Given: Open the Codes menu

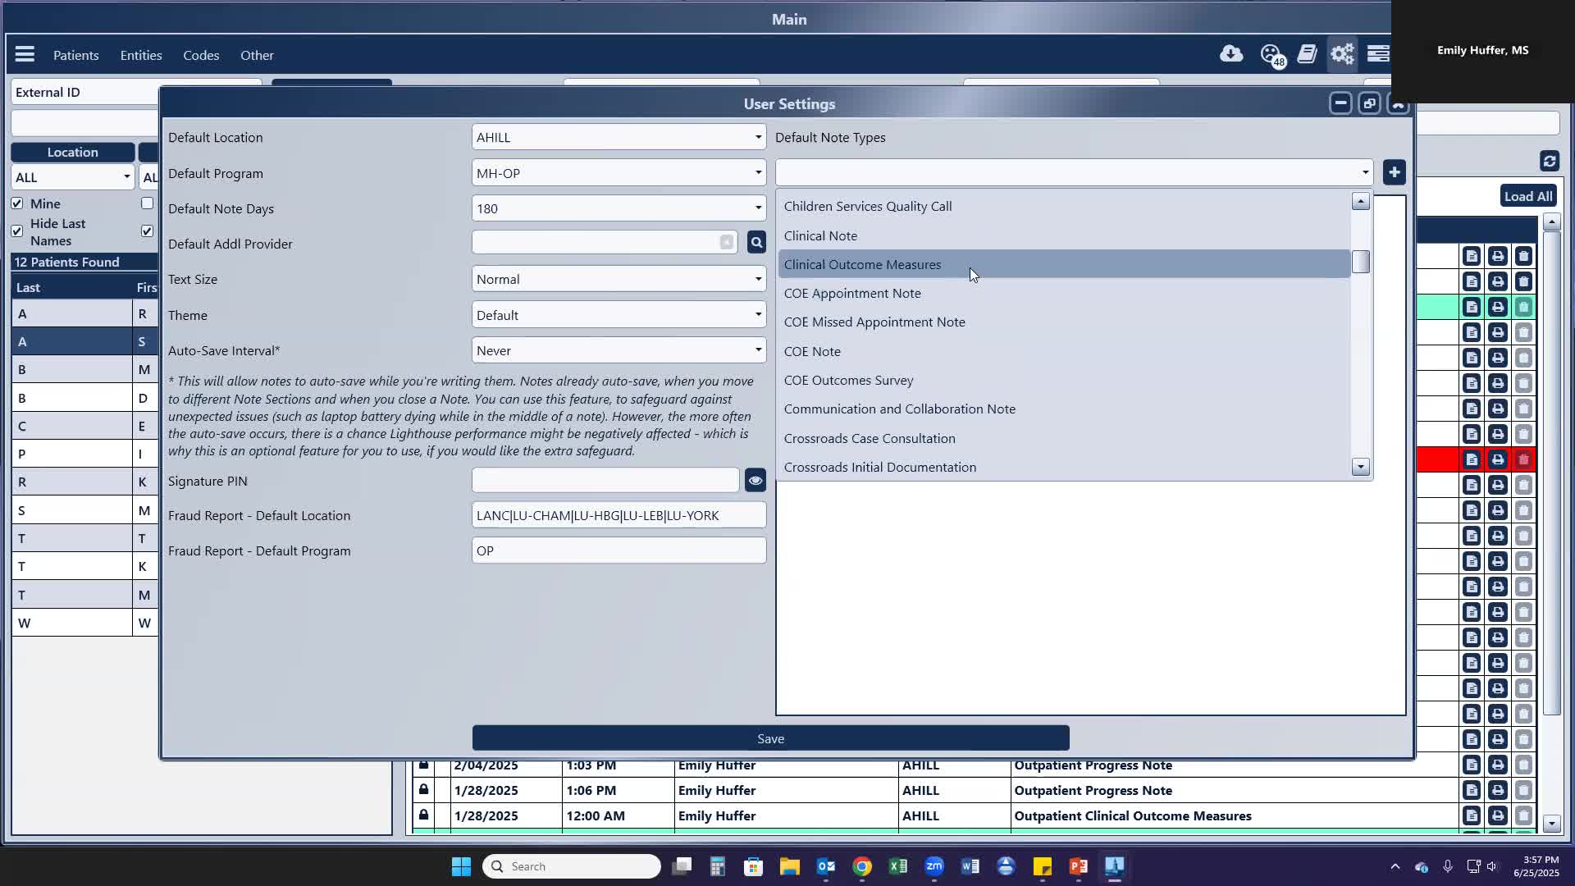Looking at the screenshot, I should pyautogui.click(x=201, y=55).
